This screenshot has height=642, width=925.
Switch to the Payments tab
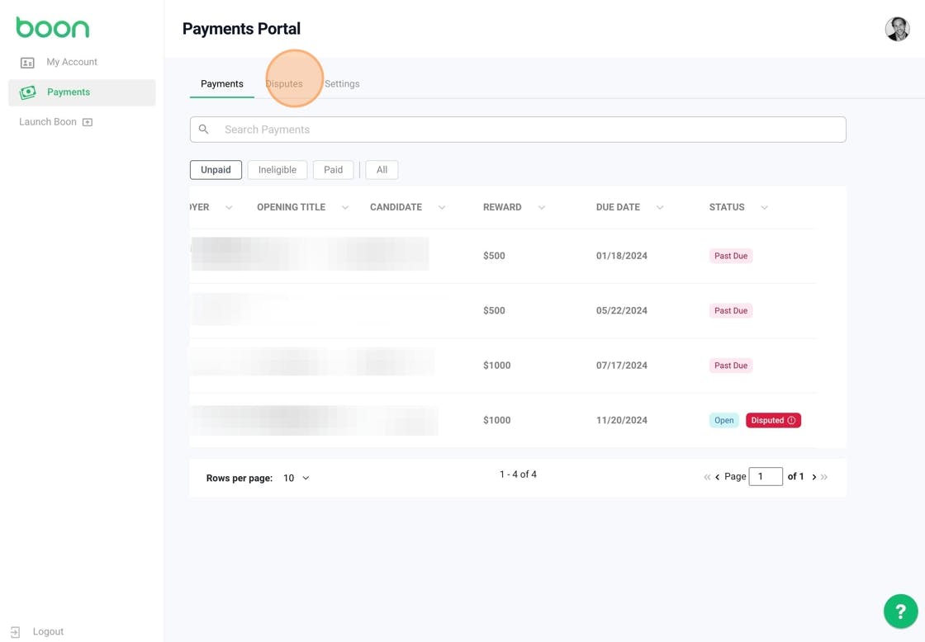tap(222, 83)
